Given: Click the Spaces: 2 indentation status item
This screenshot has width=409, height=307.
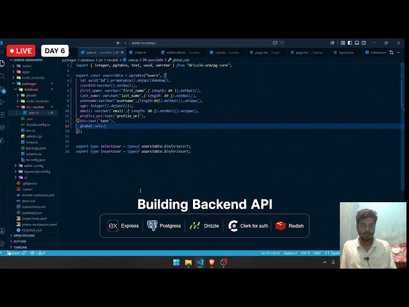Looking at the screenshot, I should coord(290,253).
